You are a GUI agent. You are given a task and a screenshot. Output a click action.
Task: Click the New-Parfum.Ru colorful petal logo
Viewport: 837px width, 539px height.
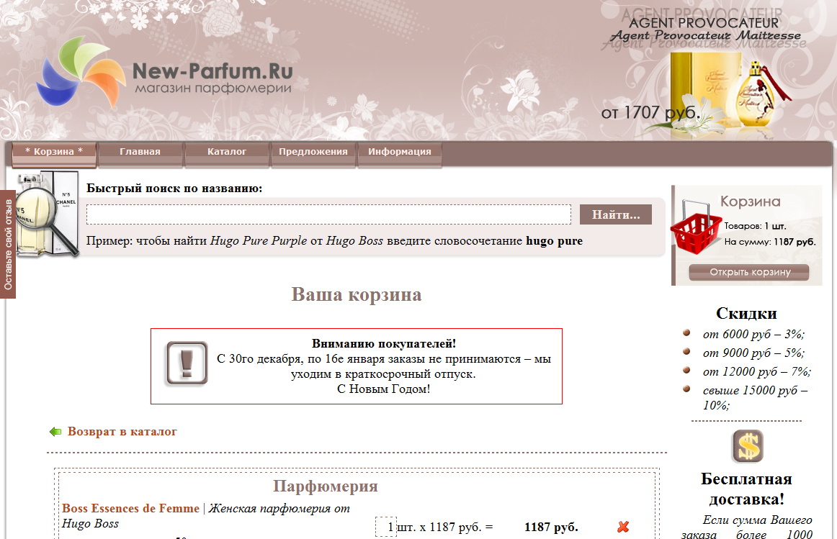[x=81, y=72]
